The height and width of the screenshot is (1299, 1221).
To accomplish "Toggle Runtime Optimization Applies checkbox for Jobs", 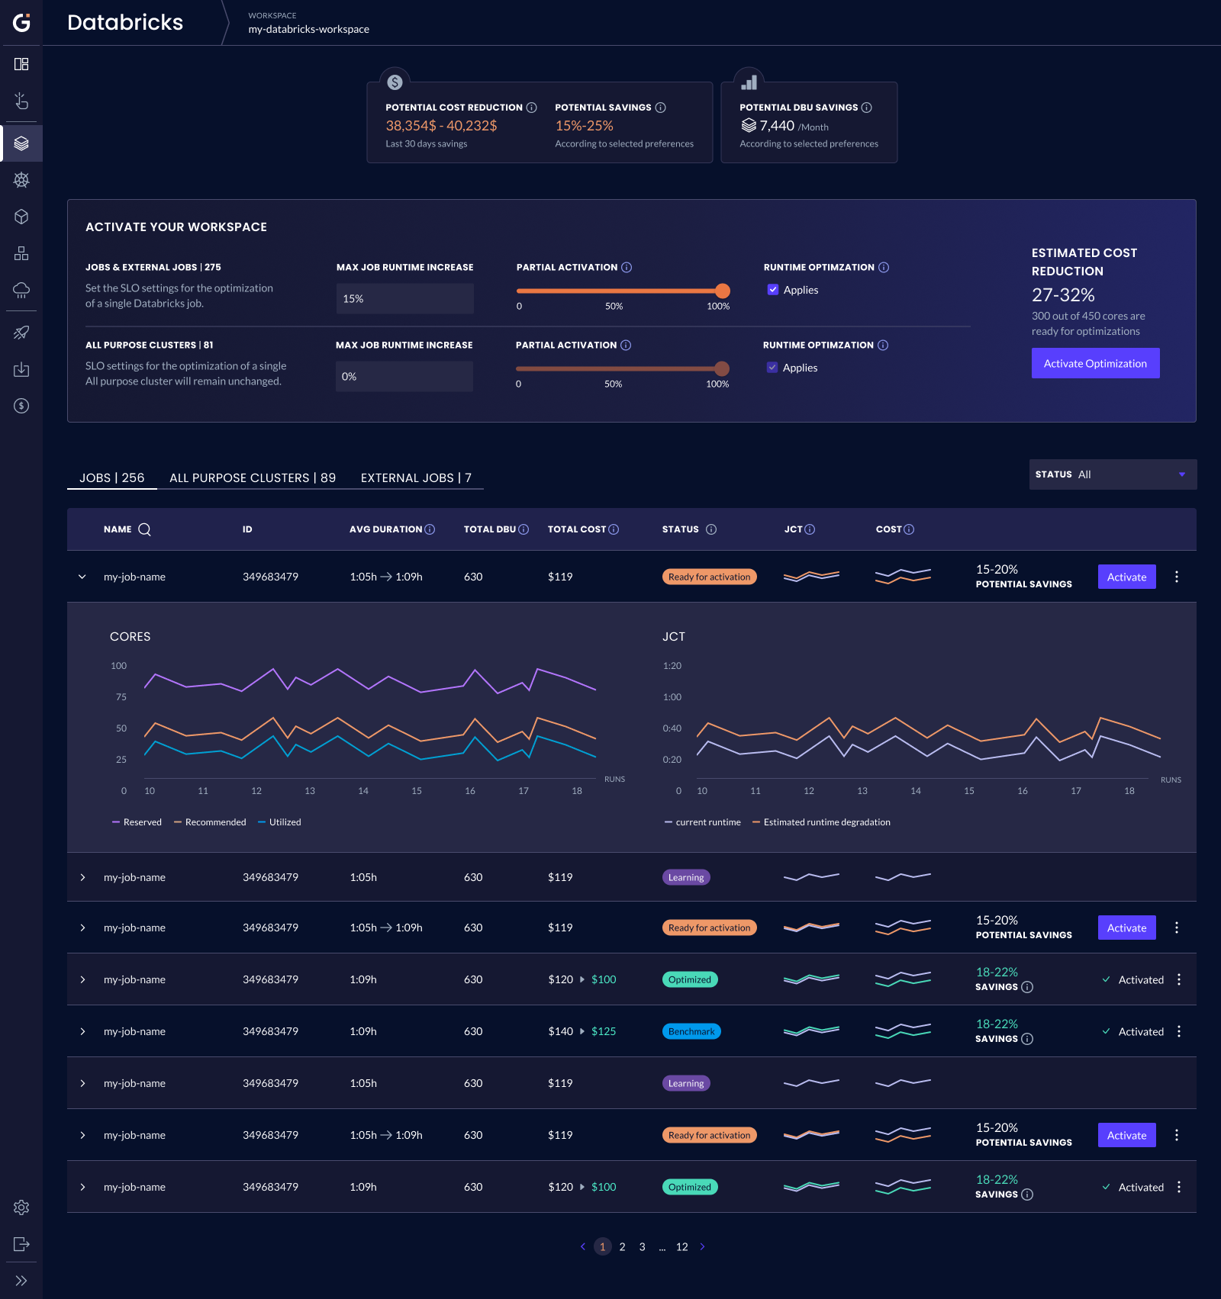I will pos(773,290).
